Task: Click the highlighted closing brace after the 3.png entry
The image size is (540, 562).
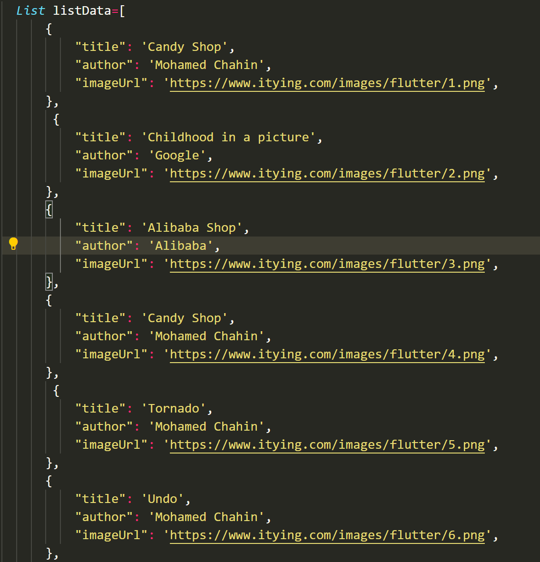Action: click(49, 282)
